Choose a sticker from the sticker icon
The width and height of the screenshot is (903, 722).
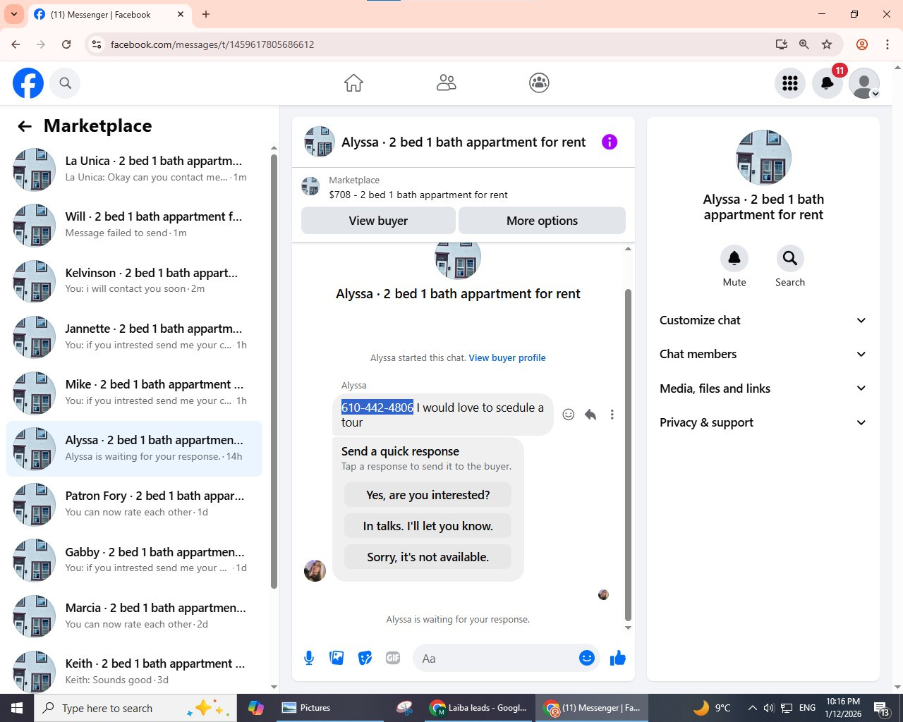(x=365, y=658)
